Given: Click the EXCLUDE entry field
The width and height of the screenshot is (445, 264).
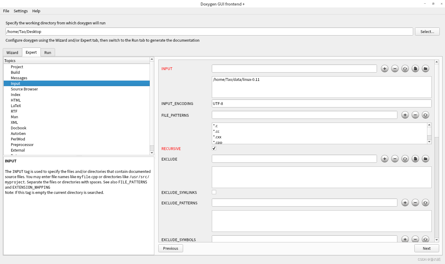Looking at the screenshot, I should (x=294, y=159).
